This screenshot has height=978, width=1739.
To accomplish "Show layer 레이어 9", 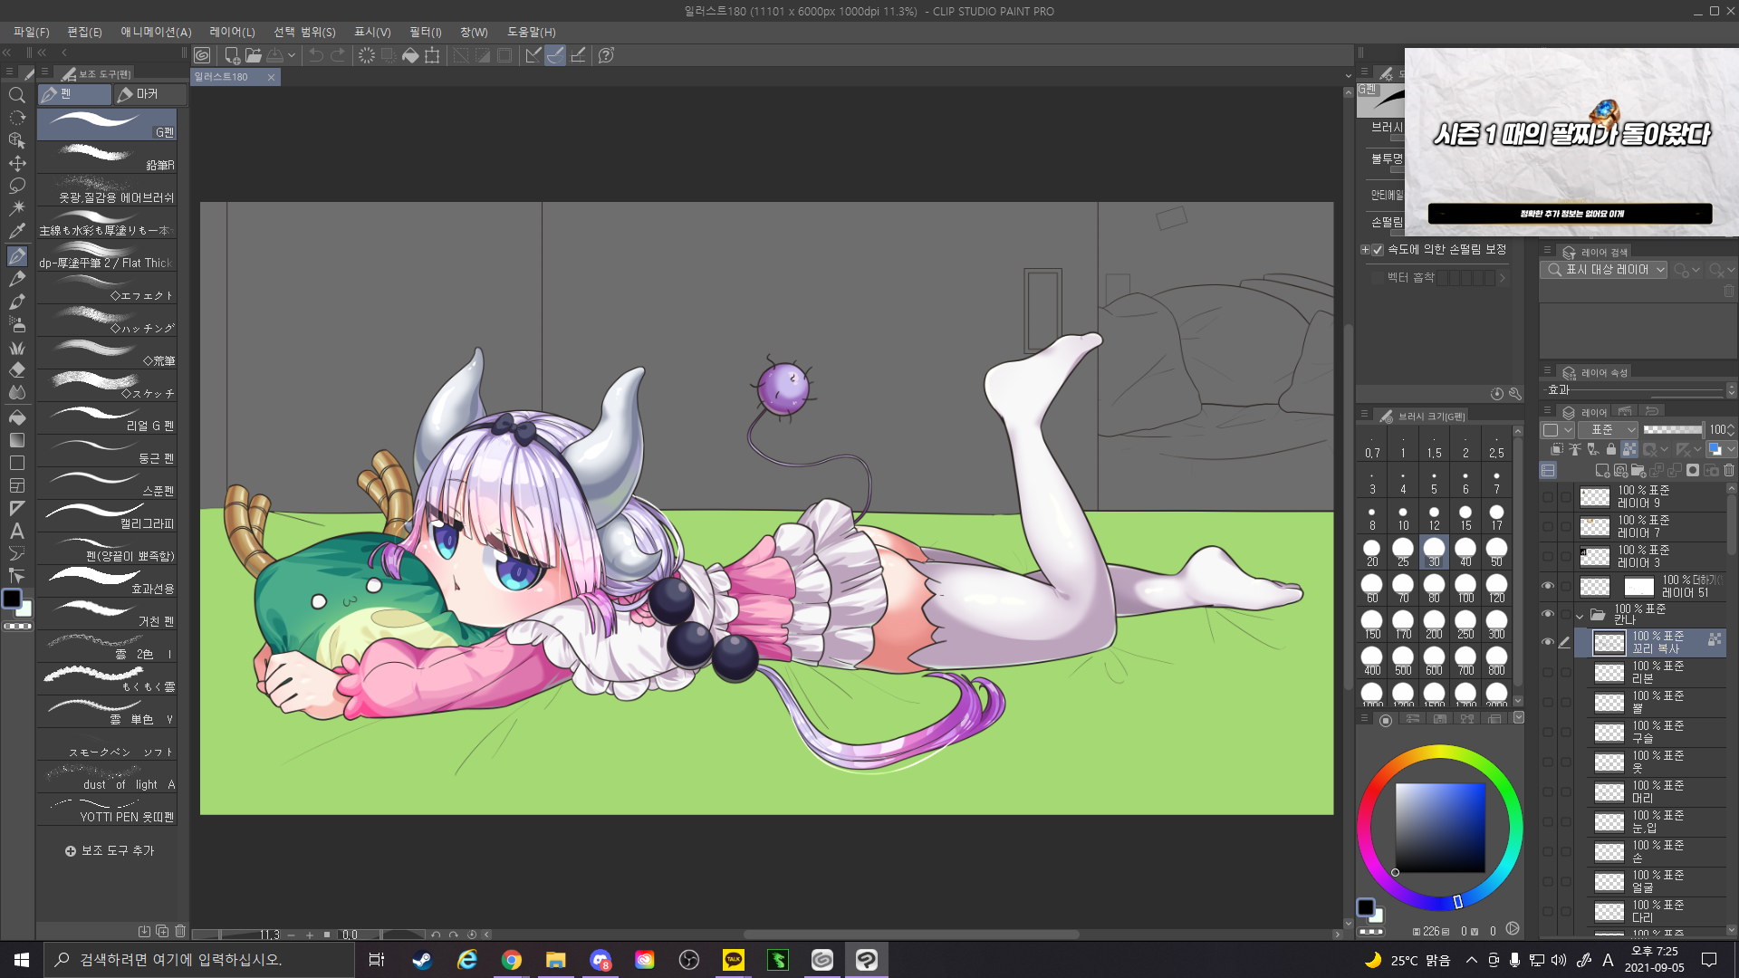I will [x=1547, y=496].
